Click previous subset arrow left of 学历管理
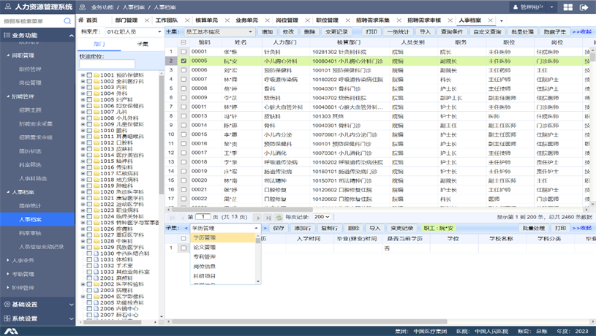Screen dimensions: 596x336 [186, 228]
